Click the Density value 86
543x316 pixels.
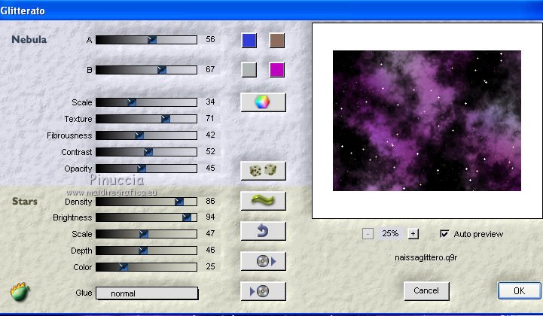210,201
